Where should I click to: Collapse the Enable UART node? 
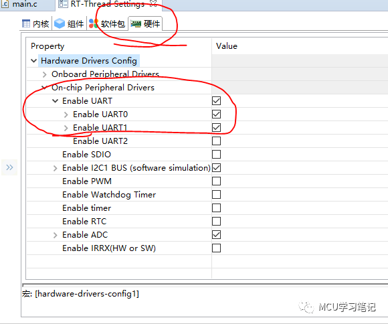[x=55, y=101]
